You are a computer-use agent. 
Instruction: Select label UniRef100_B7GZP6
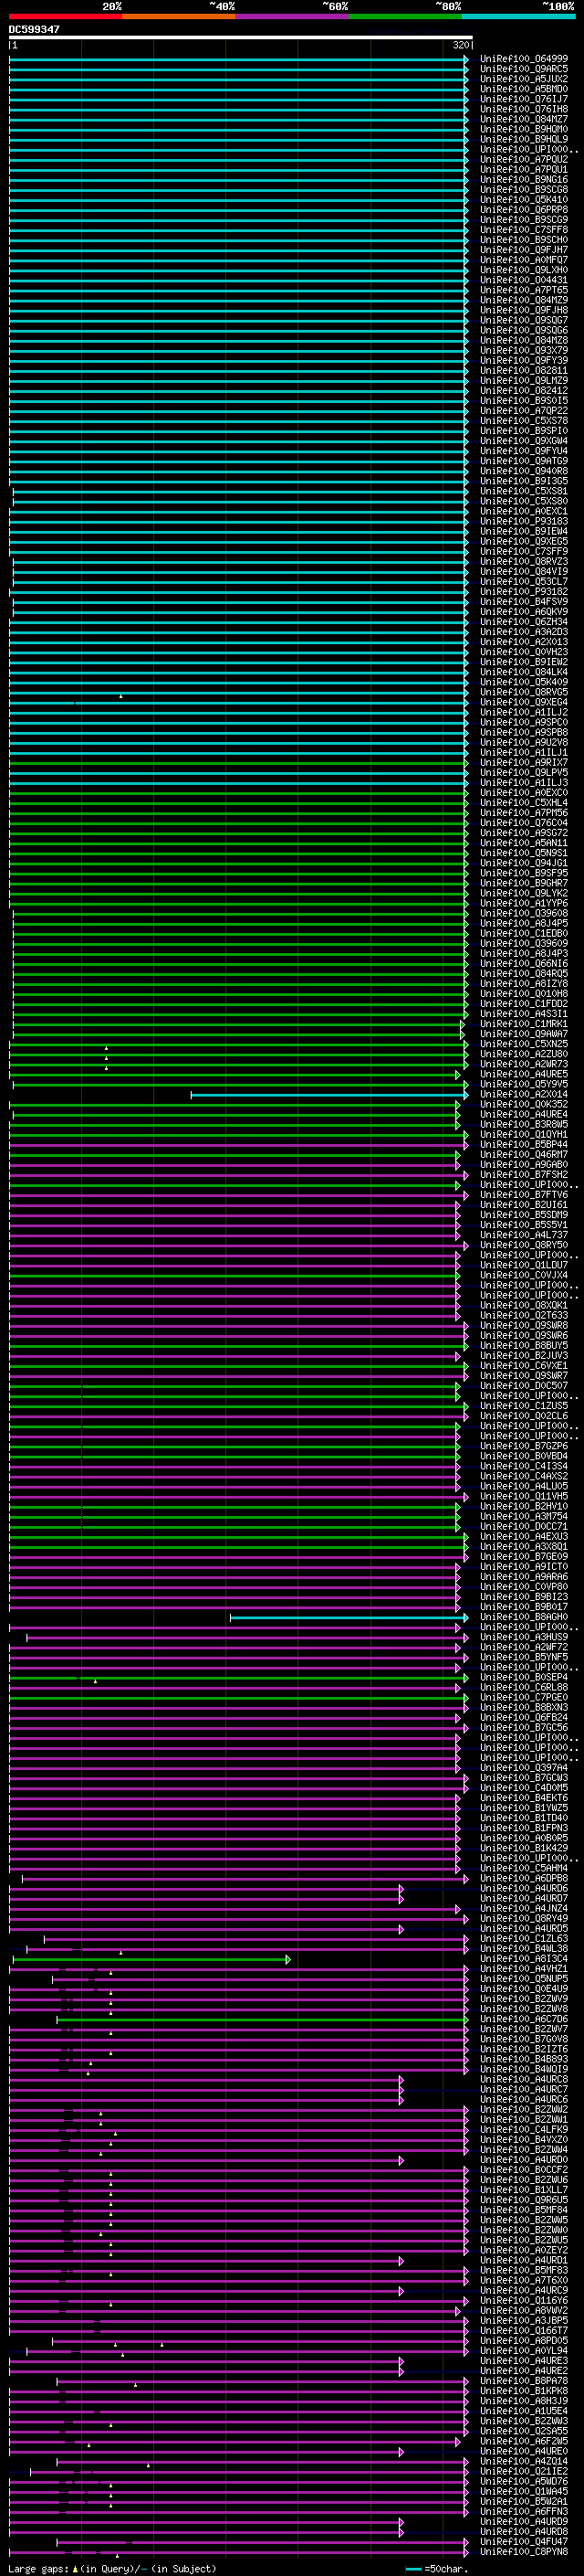524,1446
